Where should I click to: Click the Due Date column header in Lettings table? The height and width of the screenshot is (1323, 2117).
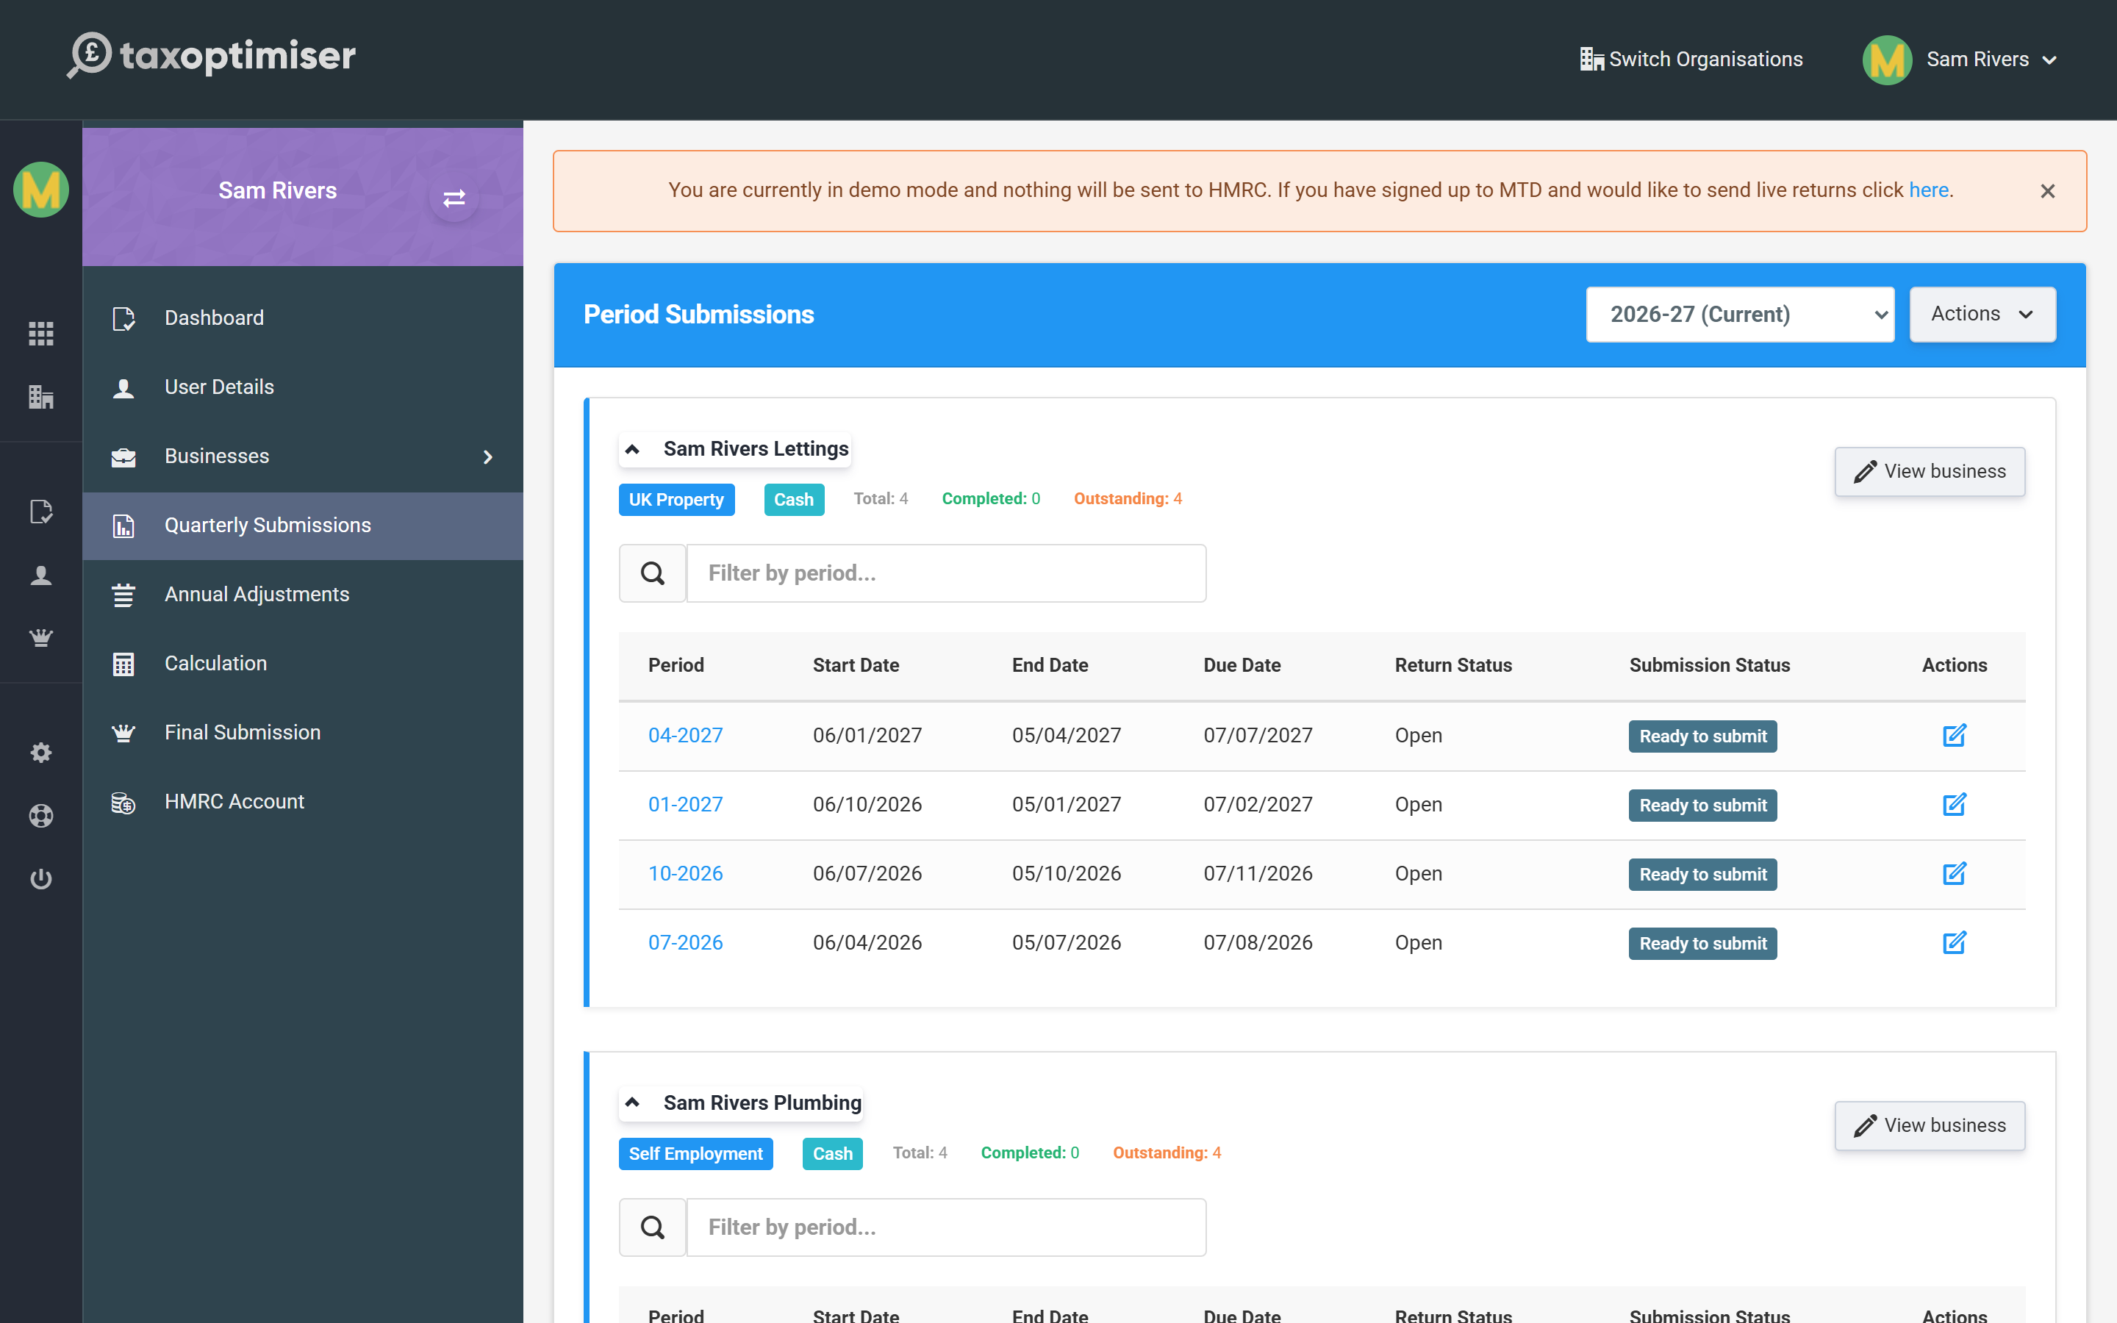tap(1242, 665)
